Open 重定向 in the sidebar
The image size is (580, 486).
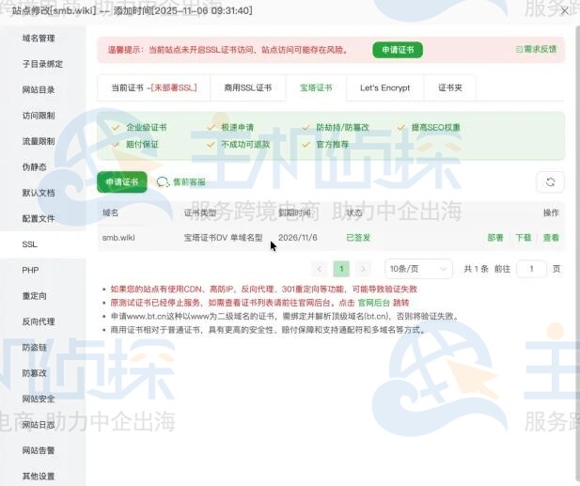tap(35, 296)
